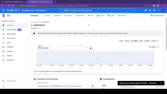Click the CPU utilization chart area
The image size is (167, 94).
tap(95, 57)
